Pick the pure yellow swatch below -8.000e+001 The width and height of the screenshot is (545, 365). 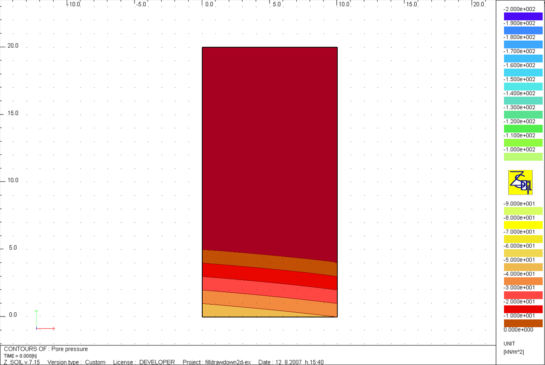pos(523,225)
